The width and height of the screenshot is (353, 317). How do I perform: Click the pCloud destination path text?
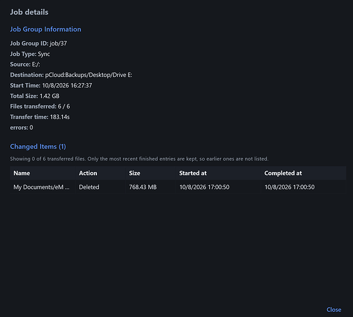click(x=89, y=75)
